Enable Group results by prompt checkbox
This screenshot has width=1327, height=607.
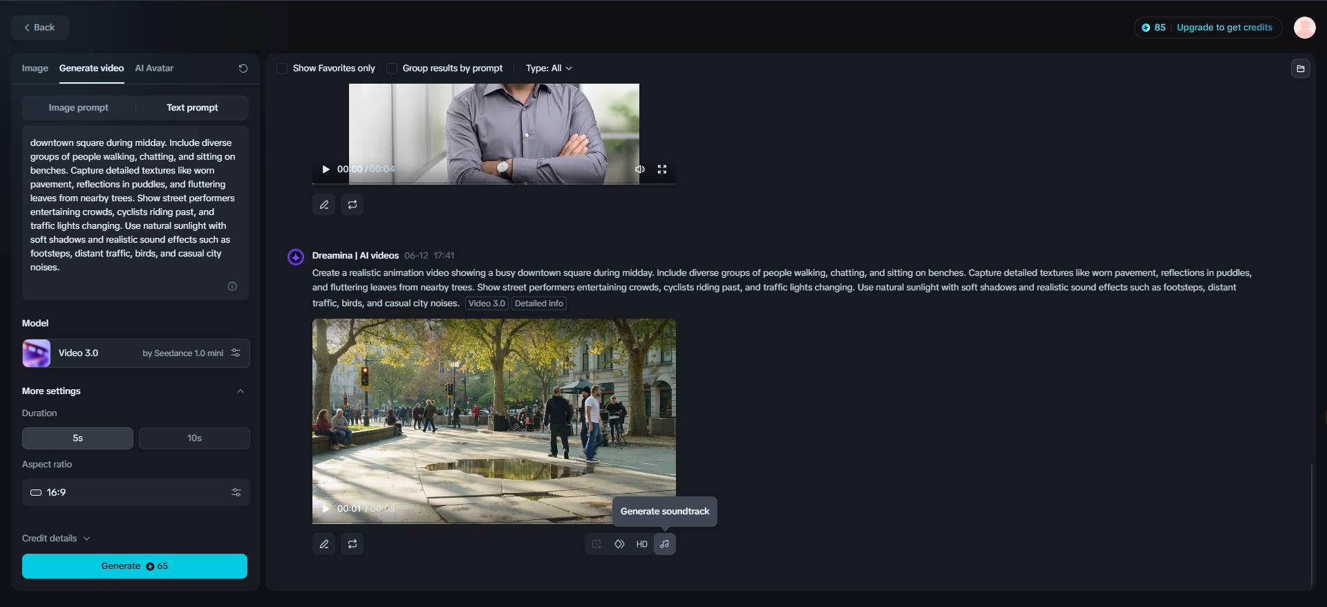point(392,68)
